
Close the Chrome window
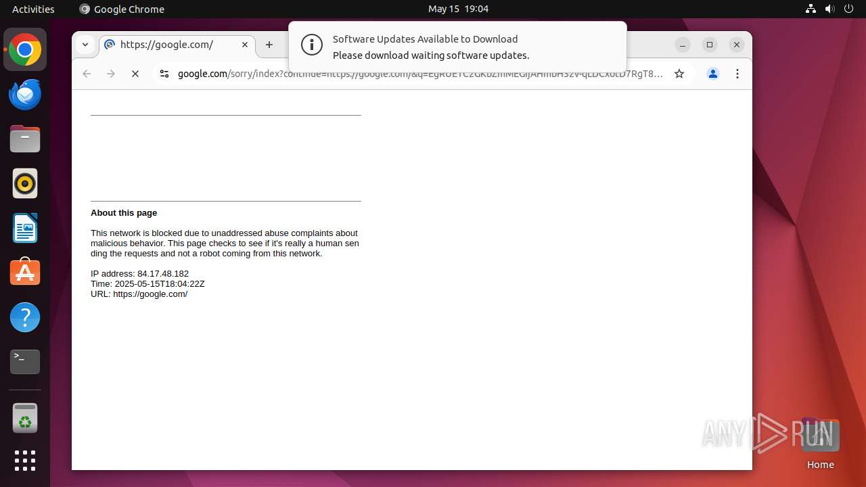pyautogui.click(x=737, y=45)
